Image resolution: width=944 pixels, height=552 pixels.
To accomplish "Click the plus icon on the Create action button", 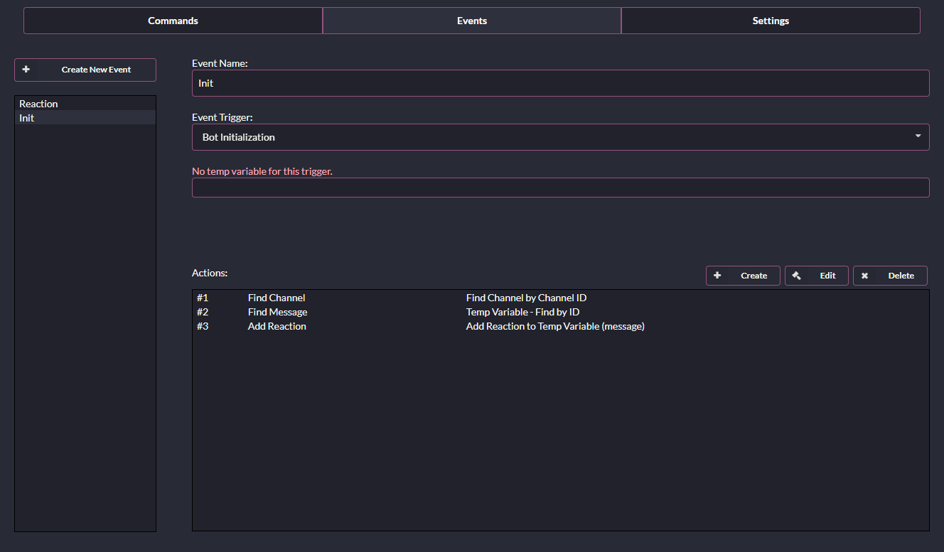I will click(717, 276).
